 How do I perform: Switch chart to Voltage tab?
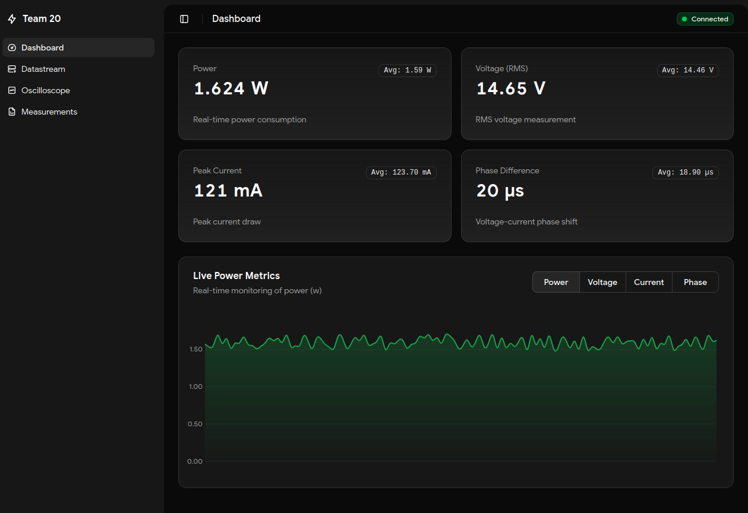pyautogui.click(x=602, y=282)
